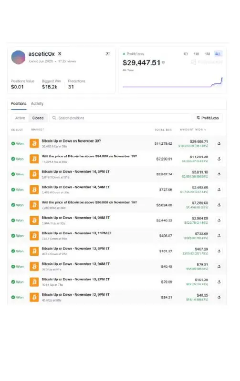Viewport: 240px width, 381px height.
Task: Open the Activity tab
Action: (37, 103)
